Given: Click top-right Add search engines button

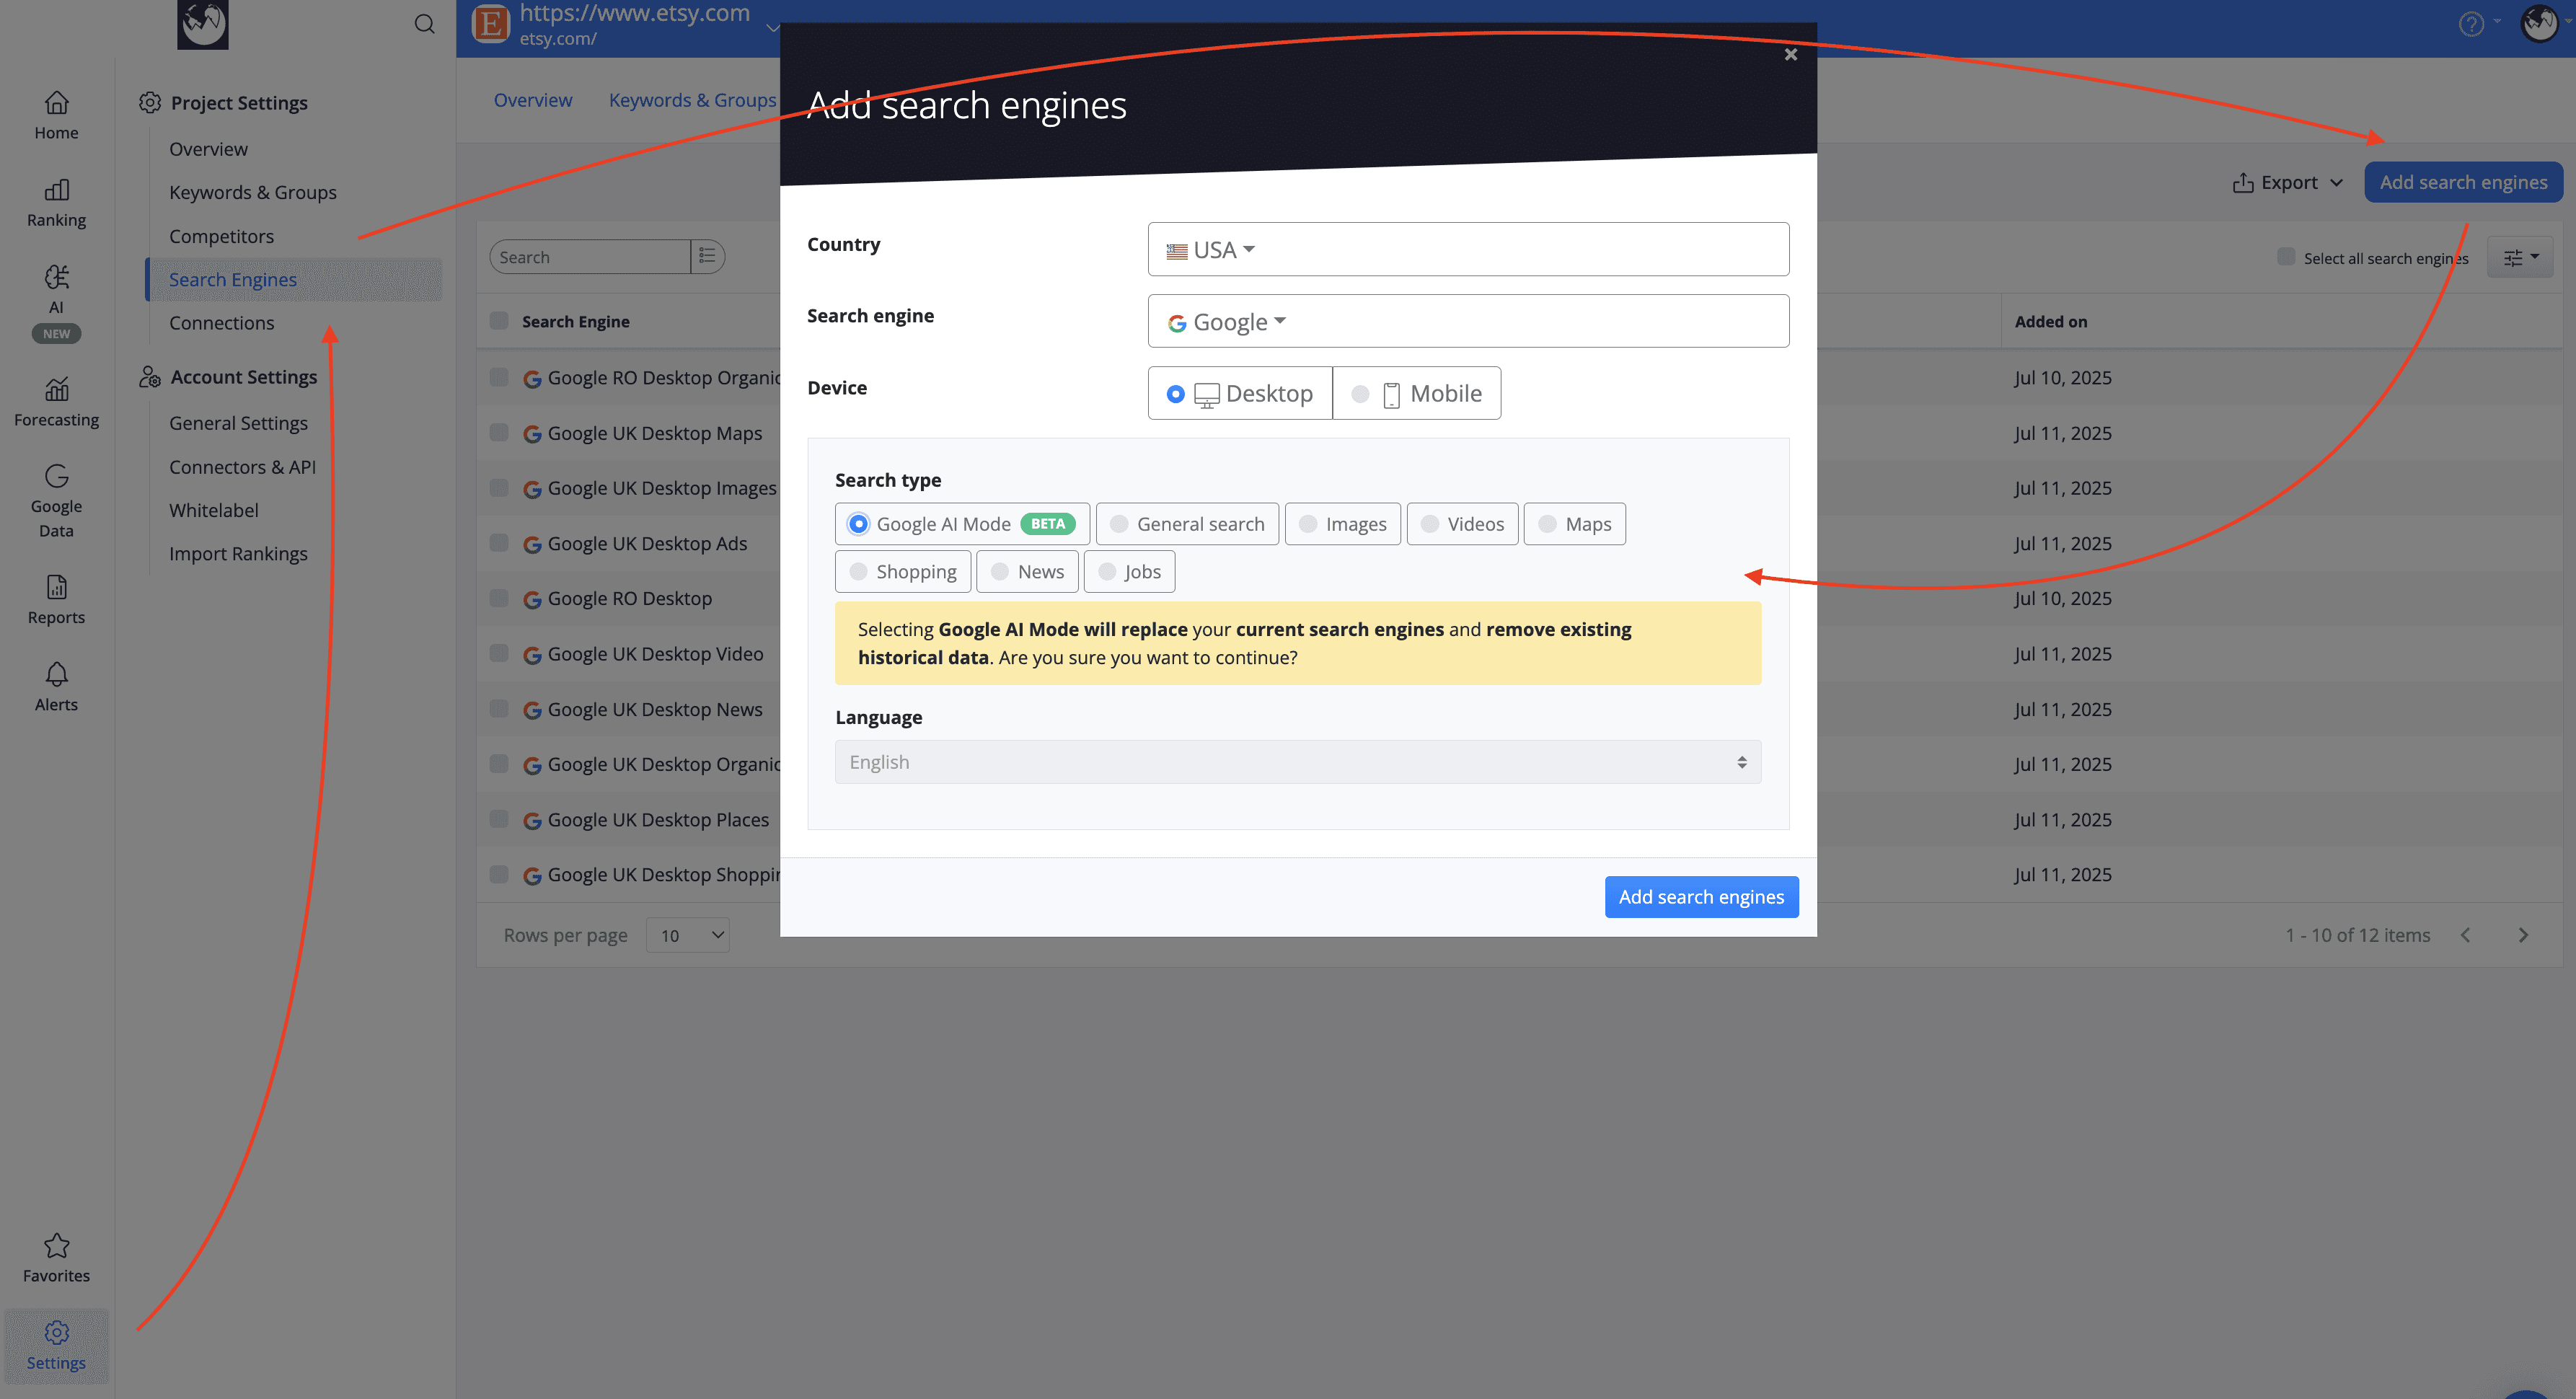Looking at the screenshot, I should 2463,182.
